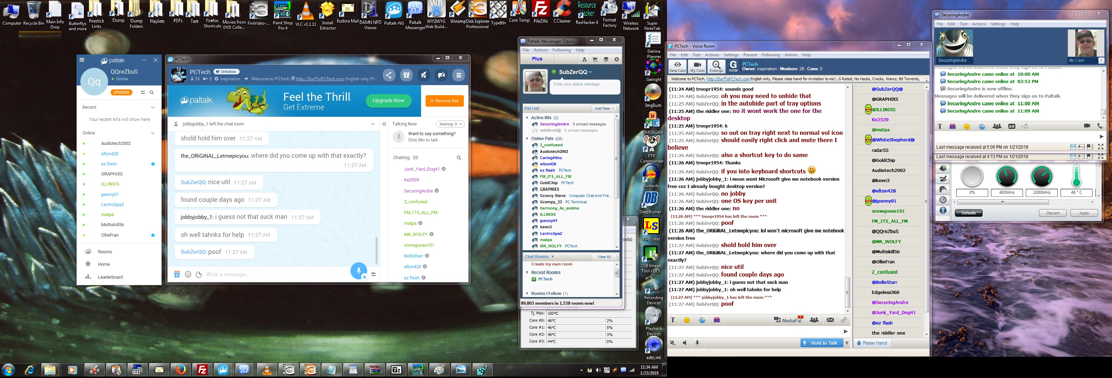
Task: Click Hold to Talk button
Action: tap(821, 343)
